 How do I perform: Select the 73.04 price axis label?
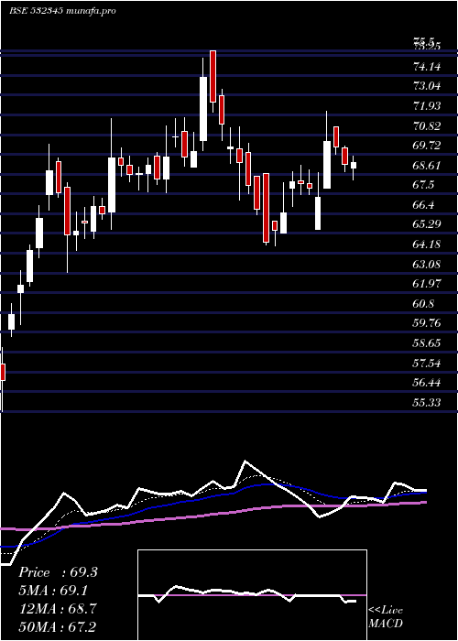coord(428,86)
